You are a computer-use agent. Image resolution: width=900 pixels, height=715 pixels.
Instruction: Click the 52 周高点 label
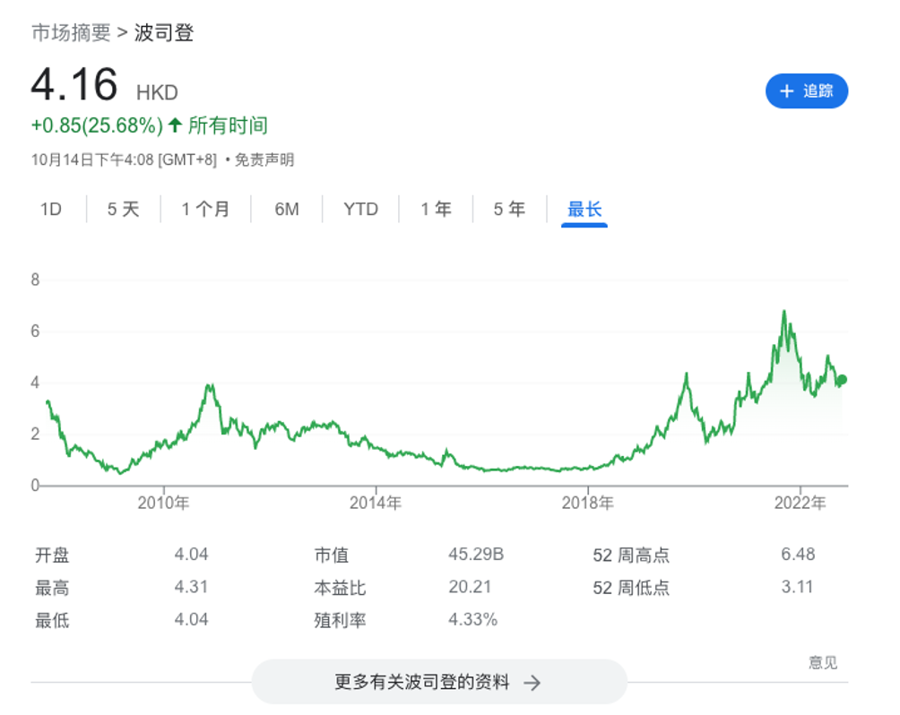(631, 555)
